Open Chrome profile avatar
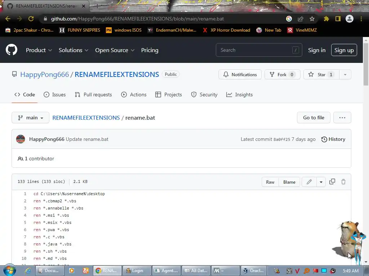The height and width of the screenshot is (276, 369). (x=350, y=19)
